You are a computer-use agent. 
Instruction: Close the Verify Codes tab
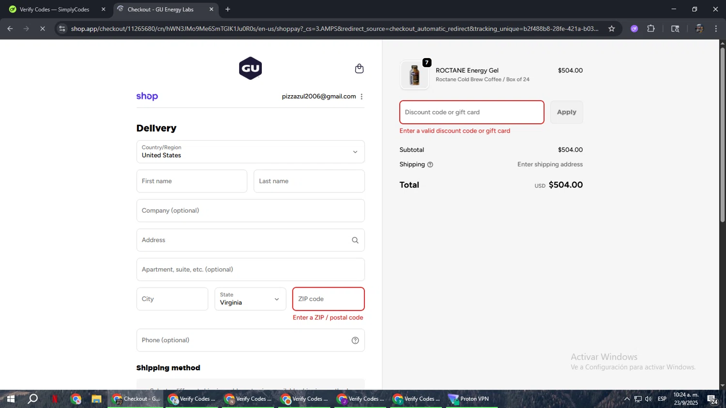103,9
